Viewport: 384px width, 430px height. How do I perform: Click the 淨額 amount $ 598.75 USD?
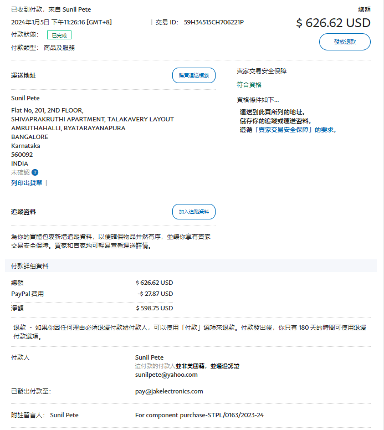(154, 308)
